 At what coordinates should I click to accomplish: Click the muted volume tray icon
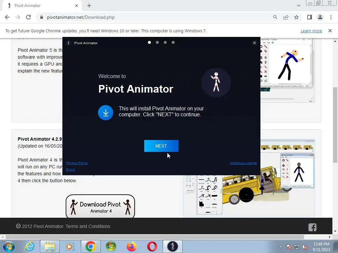305,247
